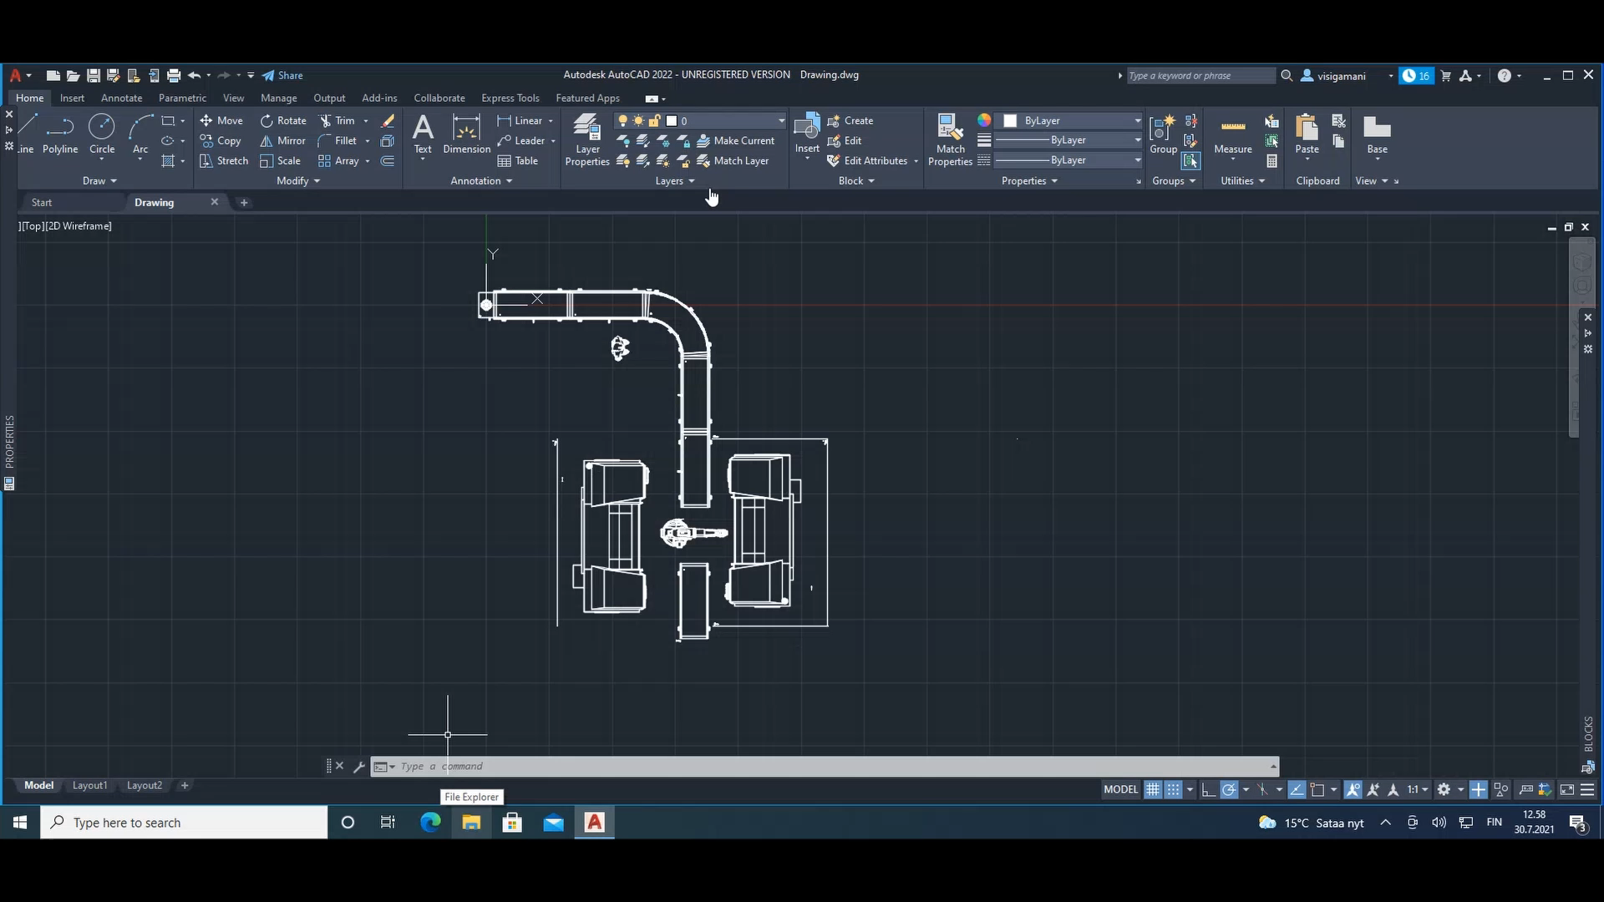This screenshot has height=902, width=1604.
Task: Click the command line input field
Action: tap(831, 767)
